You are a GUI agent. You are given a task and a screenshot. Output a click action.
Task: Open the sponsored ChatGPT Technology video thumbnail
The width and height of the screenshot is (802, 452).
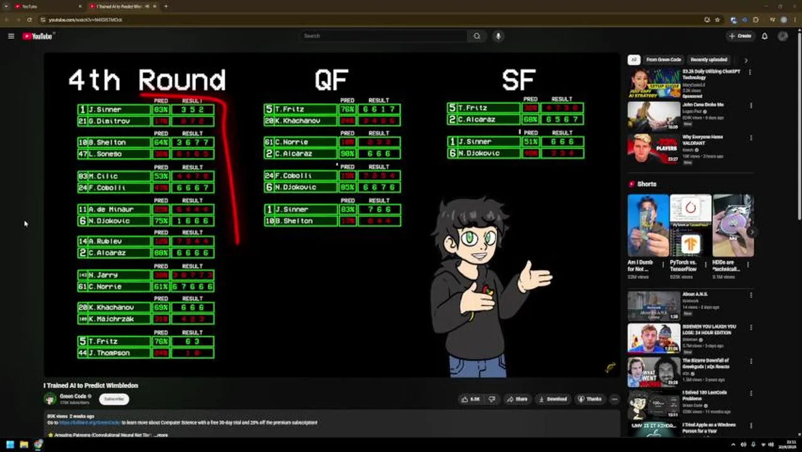(x=653, y=83)
